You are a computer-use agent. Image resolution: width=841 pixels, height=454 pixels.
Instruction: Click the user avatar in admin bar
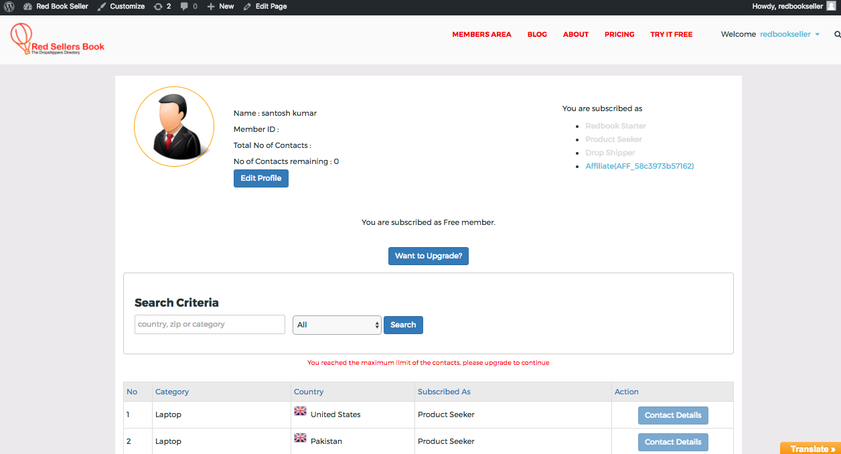click(831, 6)
